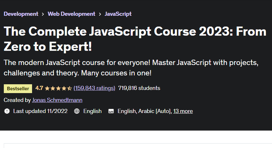Click the Created by label
The width and height of the screenshot is (272, 148).
point(17,100)
